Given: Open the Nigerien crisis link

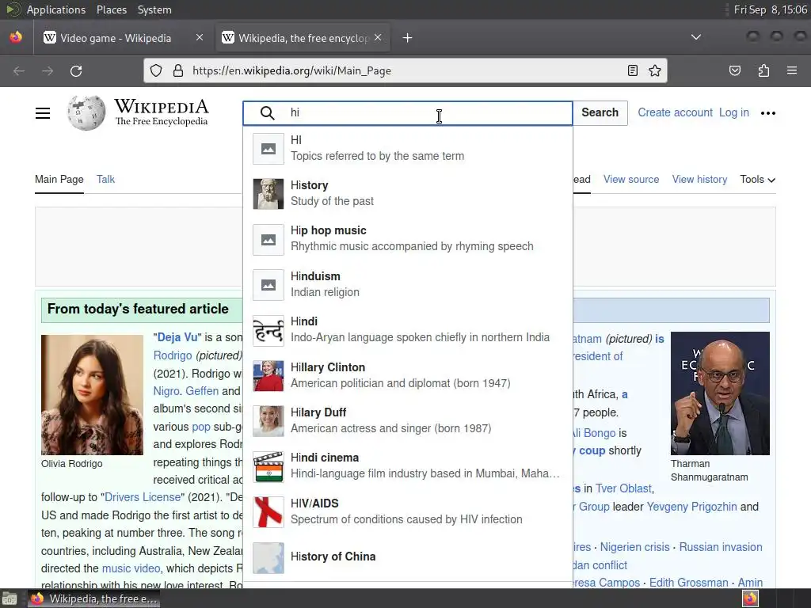Looking at the screenshot, I should point(634,547).
